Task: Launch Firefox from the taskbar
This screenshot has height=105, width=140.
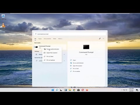Action: coord(87,90)
